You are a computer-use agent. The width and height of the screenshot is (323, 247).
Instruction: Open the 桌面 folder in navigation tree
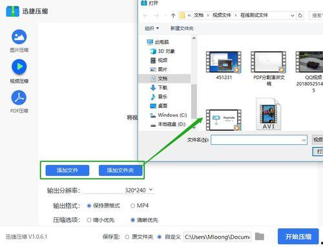point(159,105)
